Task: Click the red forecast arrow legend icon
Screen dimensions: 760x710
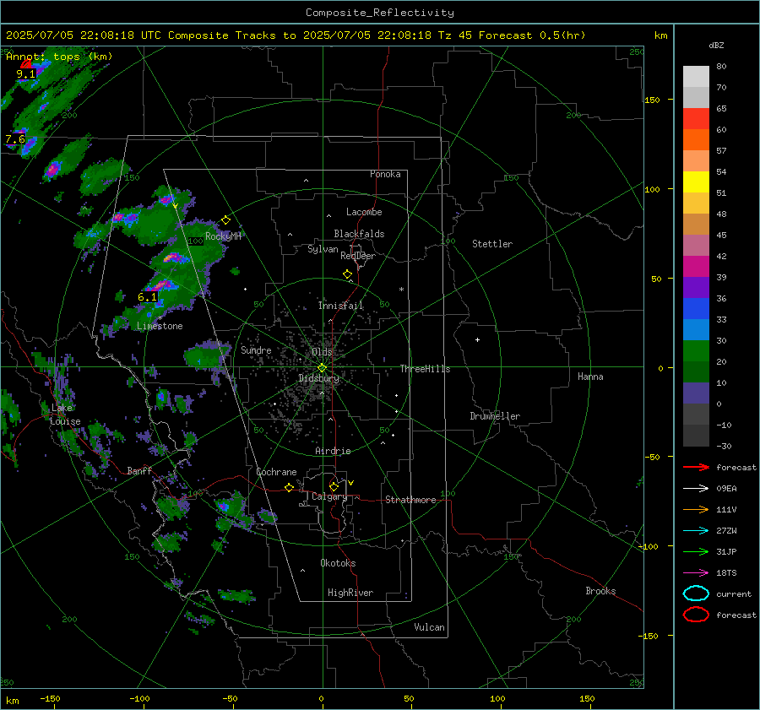Action: (696, 467)
